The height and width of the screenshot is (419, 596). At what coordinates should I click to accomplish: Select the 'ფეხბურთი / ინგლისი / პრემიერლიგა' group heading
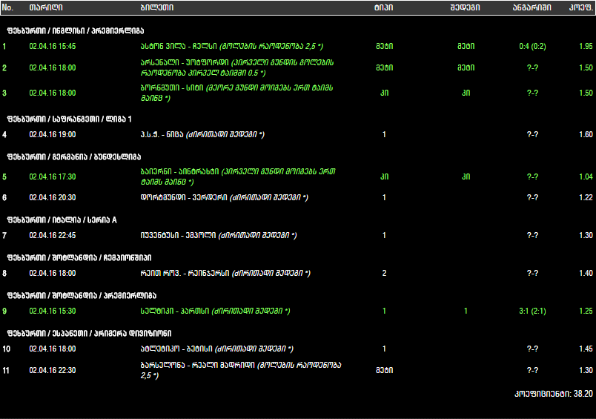click(76, 31)
